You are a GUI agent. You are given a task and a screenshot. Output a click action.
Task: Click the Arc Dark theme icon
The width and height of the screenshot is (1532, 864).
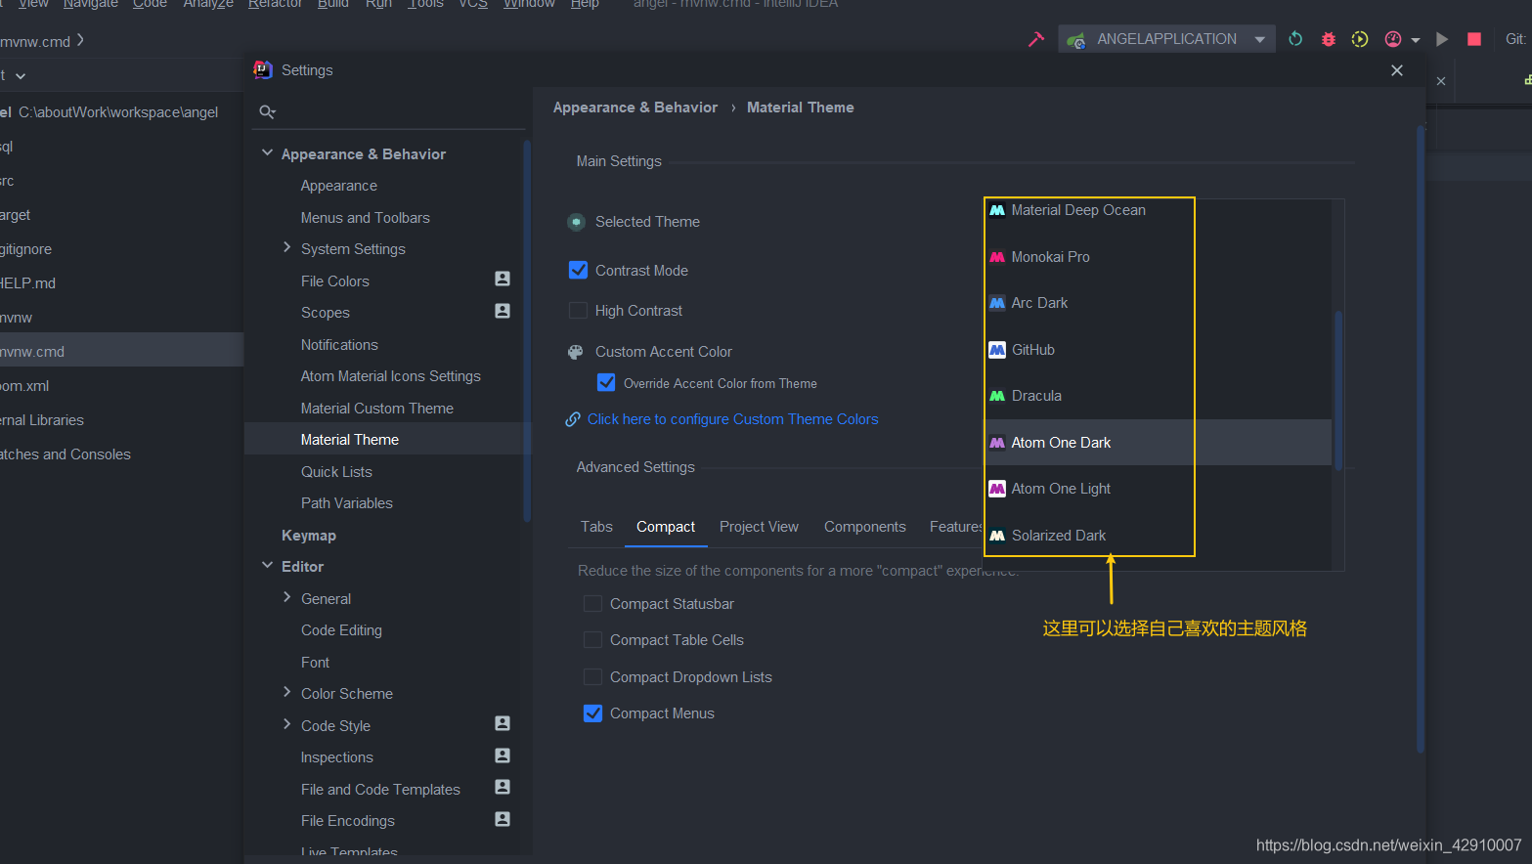coord(997,303)
